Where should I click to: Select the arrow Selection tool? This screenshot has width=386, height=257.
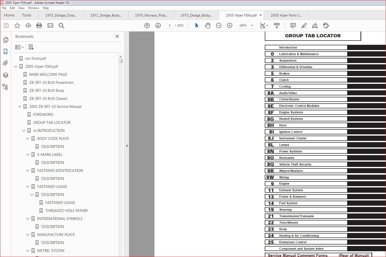point(197,26)
